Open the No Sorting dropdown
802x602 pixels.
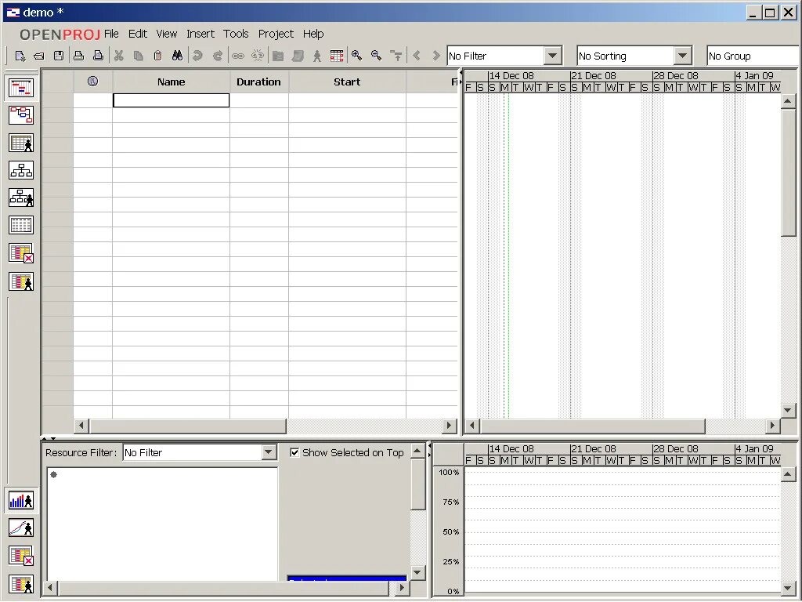coord(682,56)
